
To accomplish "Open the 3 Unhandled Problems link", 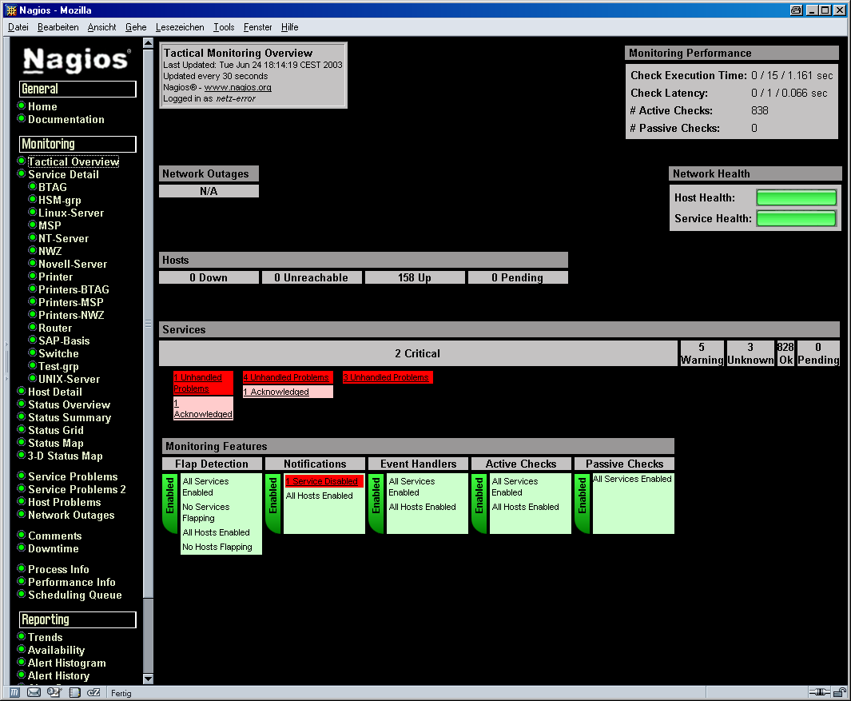I will [386, 377].
